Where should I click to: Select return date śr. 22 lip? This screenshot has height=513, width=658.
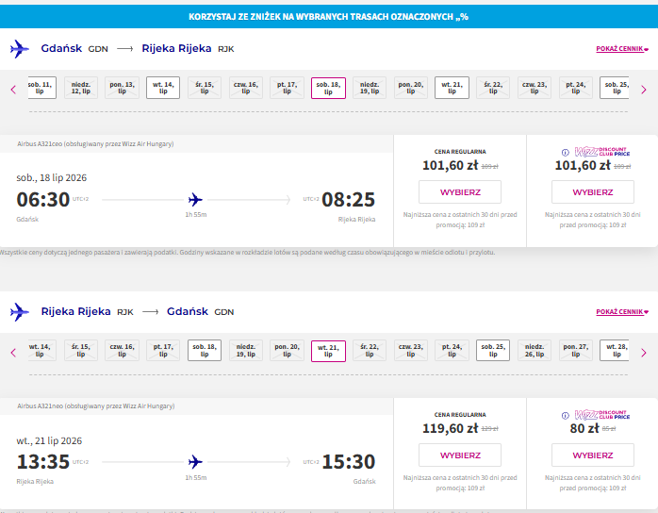(x=370, y=351)
